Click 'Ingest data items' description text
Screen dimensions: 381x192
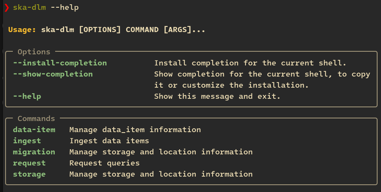coord(109,141)
